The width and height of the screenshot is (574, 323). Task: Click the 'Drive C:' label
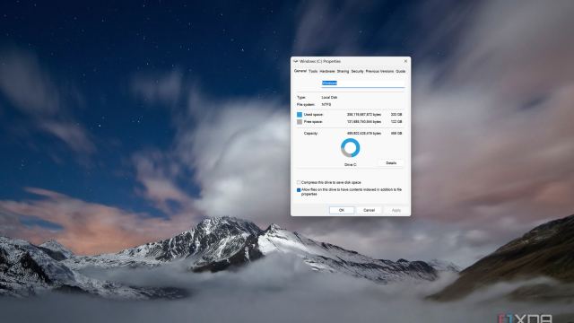click(x=351, y=165)
